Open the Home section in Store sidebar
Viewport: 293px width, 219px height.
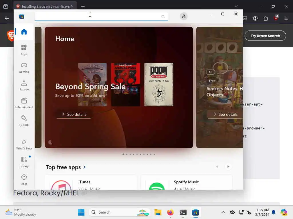coord(24,32)
